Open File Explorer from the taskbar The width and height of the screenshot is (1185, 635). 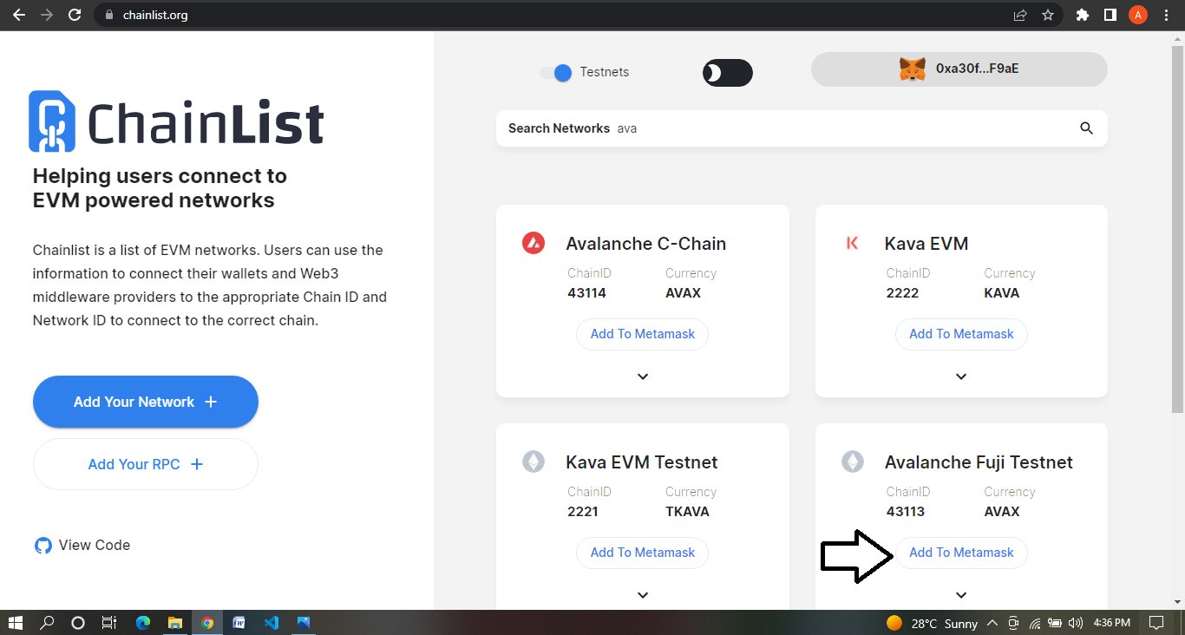coord(175,623)
